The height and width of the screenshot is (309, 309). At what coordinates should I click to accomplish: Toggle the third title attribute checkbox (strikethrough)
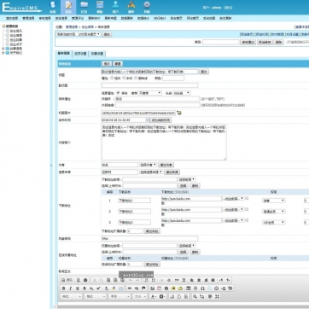point(136,78)
